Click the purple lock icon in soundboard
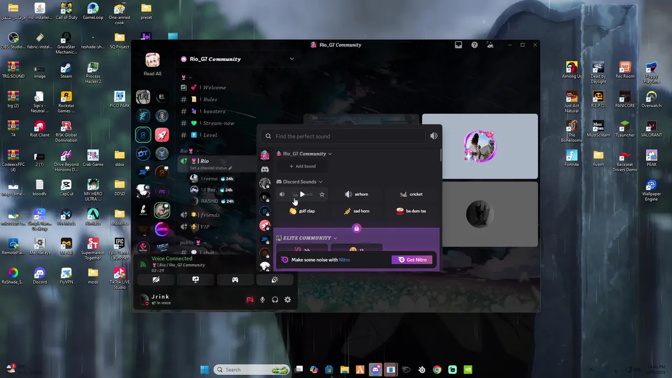672x378 pixels. click(x=356, y=228)
